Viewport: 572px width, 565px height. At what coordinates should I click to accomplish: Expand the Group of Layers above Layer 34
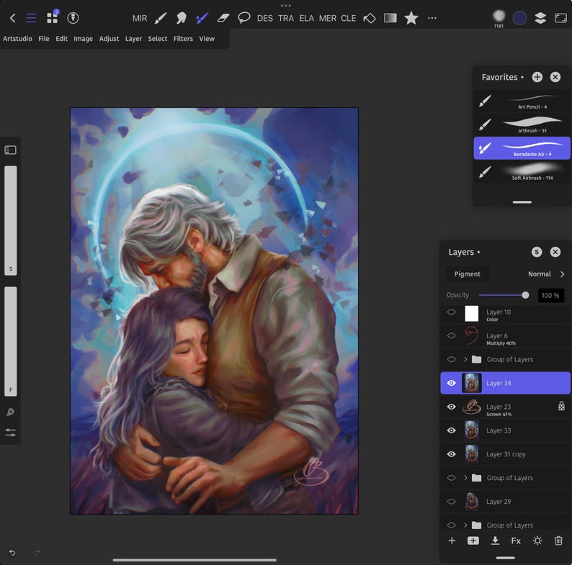(x=465, y=359)
